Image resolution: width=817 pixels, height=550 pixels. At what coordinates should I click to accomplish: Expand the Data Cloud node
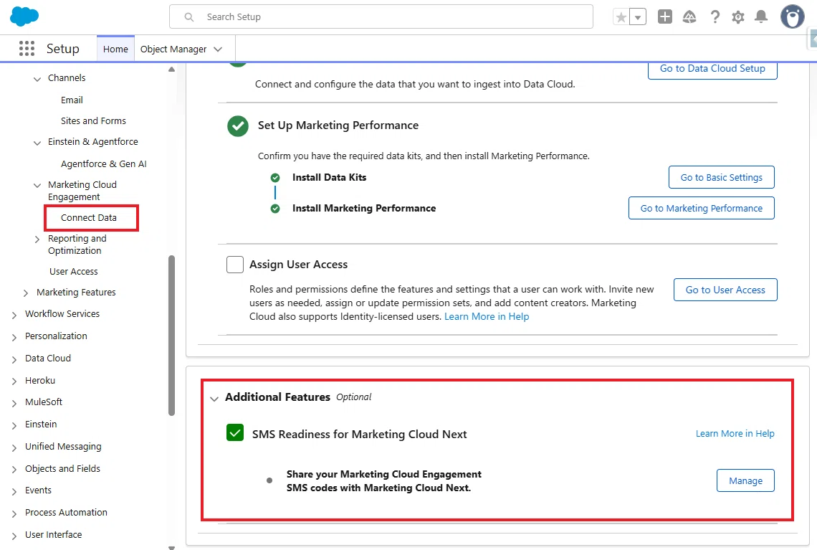click(x=14, y=359)
